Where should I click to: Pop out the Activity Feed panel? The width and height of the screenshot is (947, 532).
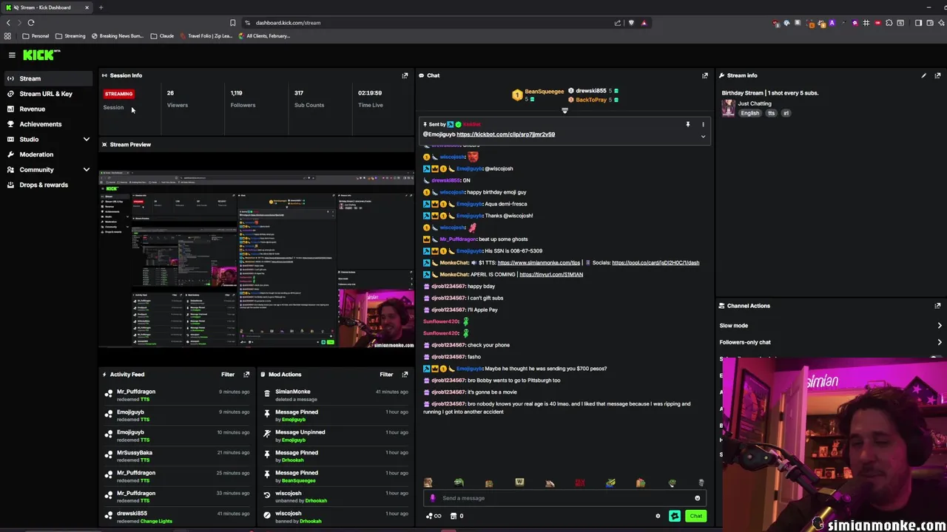[246, 375]
